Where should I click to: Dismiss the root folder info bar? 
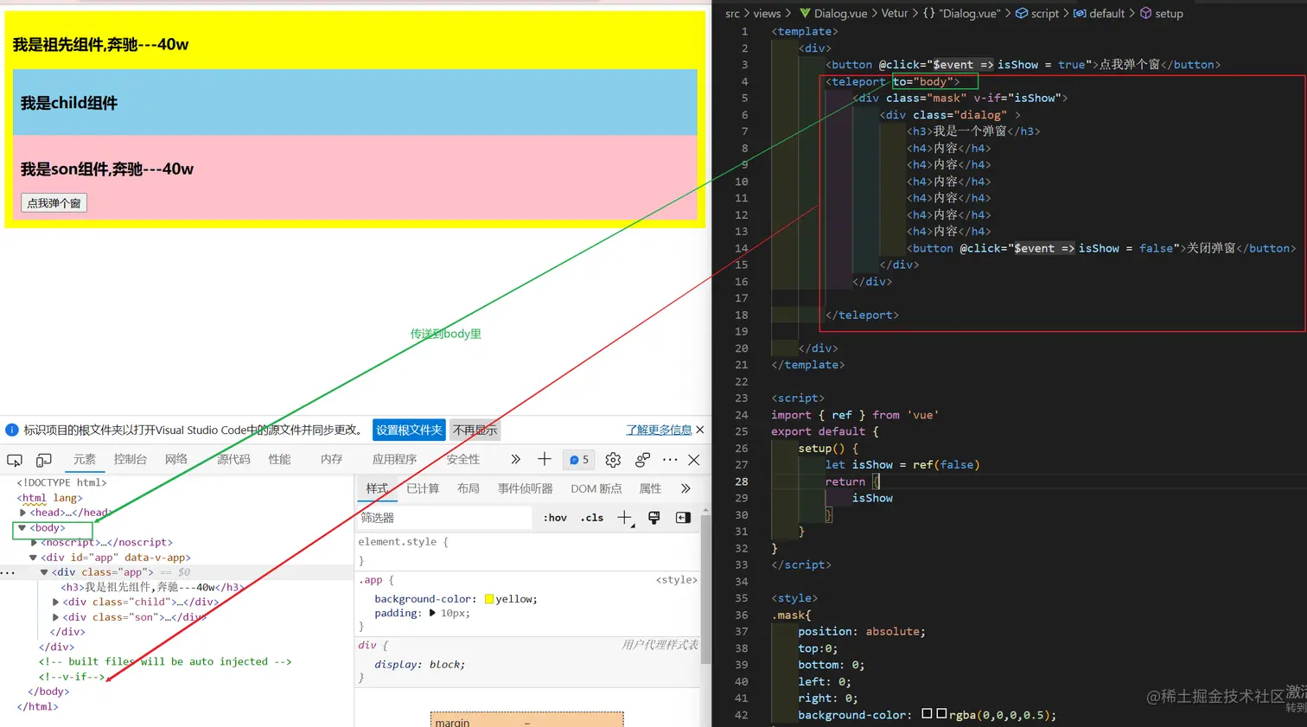point(699,430)
